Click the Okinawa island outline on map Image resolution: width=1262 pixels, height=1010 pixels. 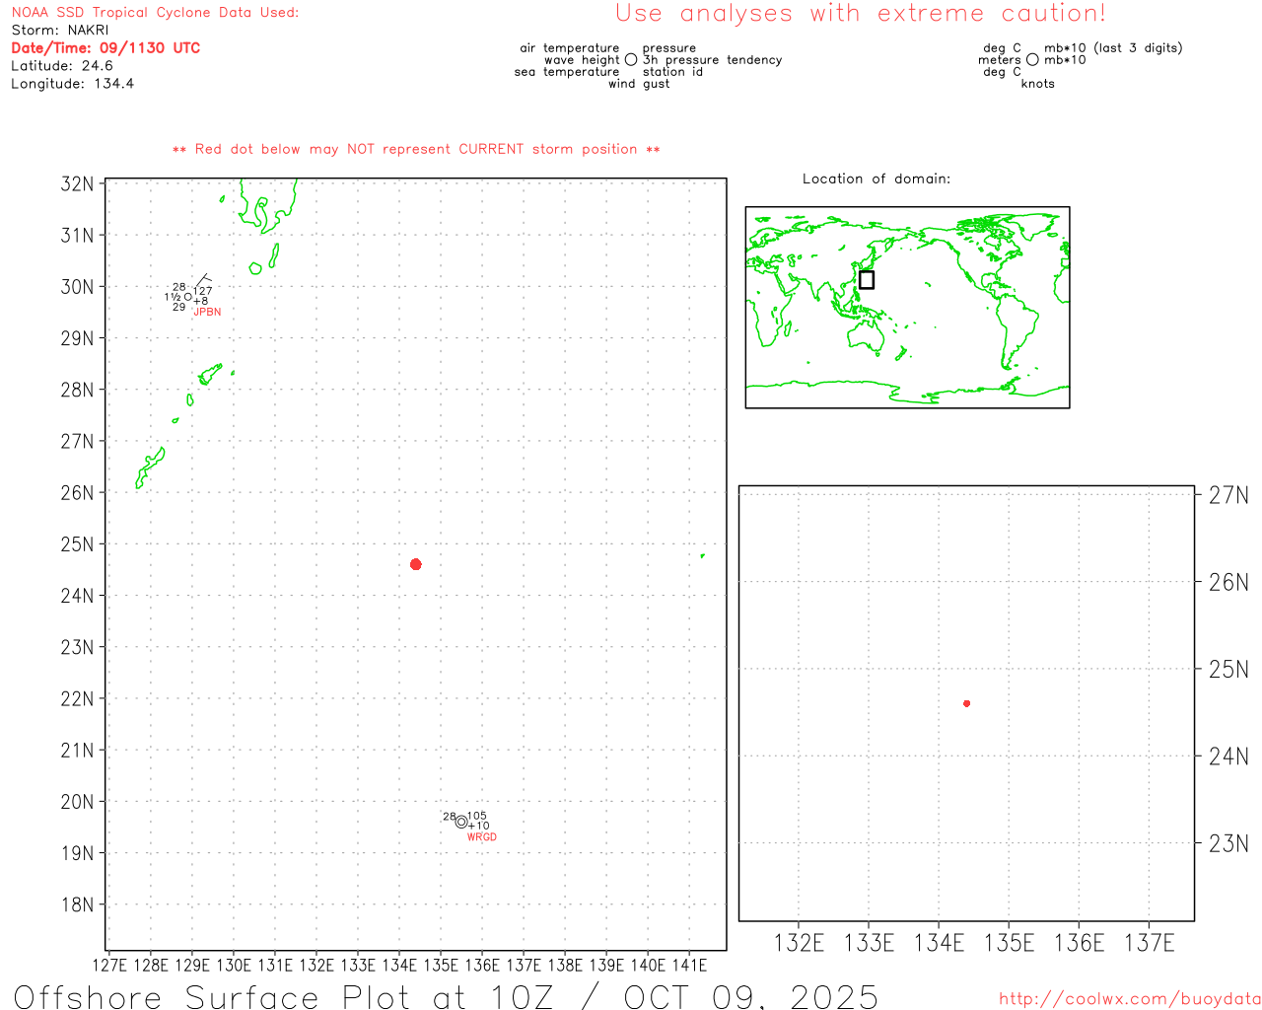pyautogui.click(x=150, y=468)
